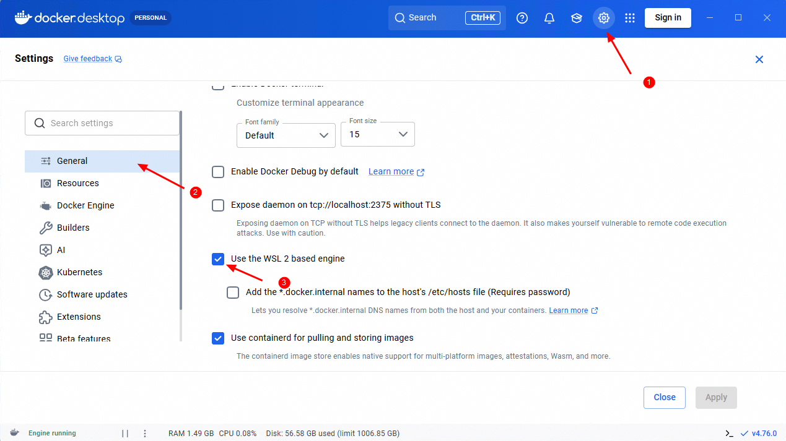
Task: Click the magnifier icon in Search settings
Action: (x=40, y=123)
